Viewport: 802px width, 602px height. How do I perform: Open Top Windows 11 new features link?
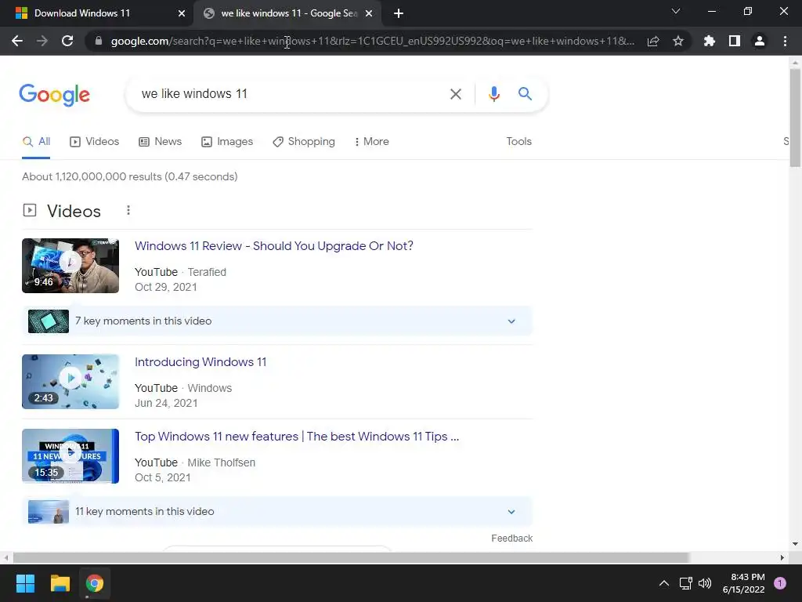[x=297, y=436]
